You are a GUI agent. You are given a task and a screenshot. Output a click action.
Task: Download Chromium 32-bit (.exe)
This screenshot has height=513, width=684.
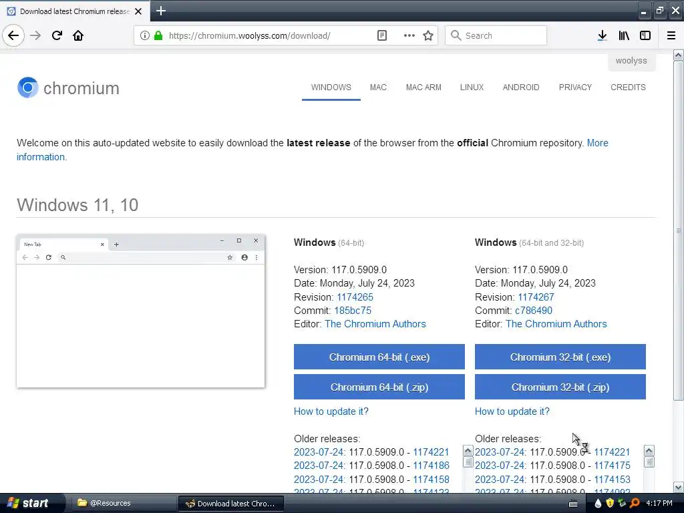point(560,357)
